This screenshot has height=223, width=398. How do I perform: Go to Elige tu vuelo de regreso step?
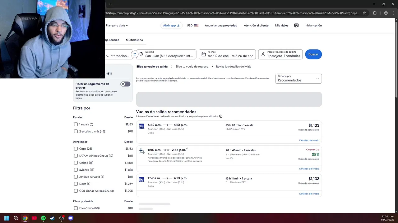point(192,67)
